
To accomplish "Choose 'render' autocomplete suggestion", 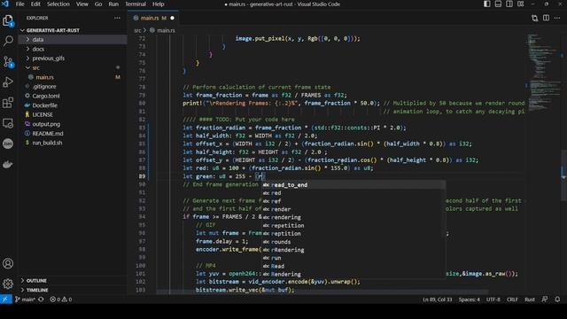I will click(x=353, y=209).
